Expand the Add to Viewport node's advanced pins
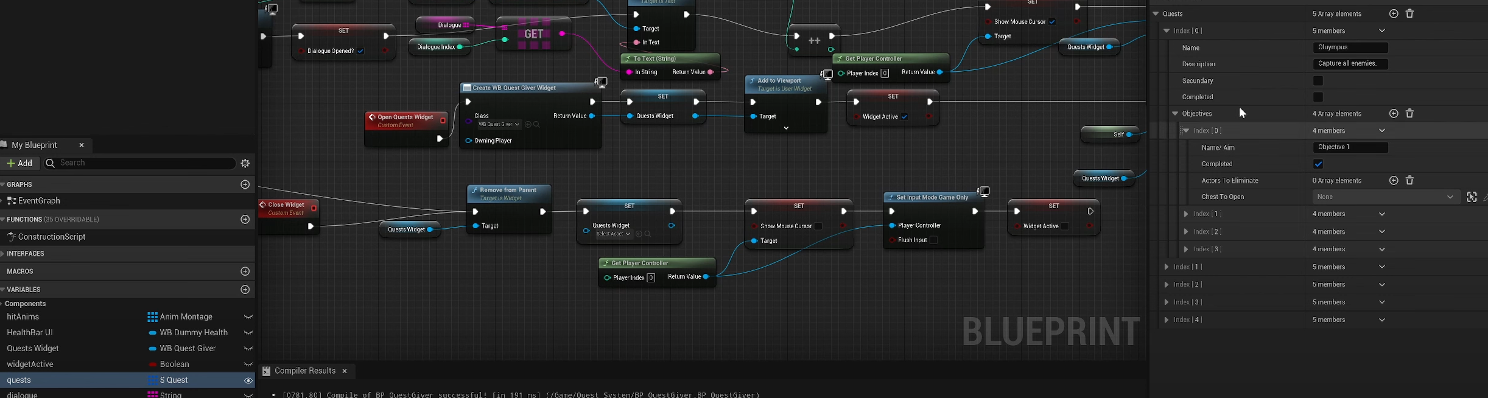 (786, 128)
